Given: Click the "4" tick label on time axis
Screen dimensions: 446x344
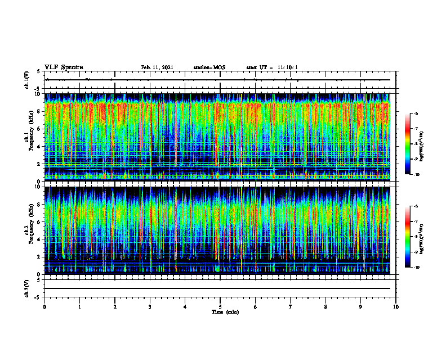Looking at the screenshot, I should coord(185,307).
